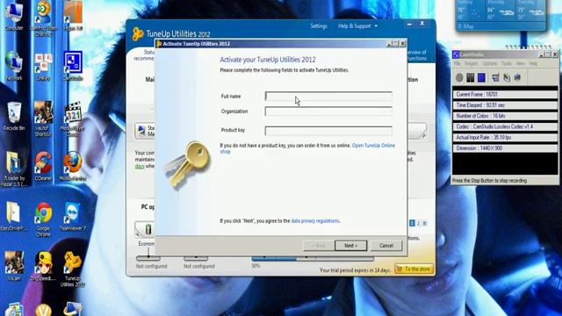Click the Economy Mode slider switch in TuneUp
This screenshot has height=316, width=562.
[148, 257]
